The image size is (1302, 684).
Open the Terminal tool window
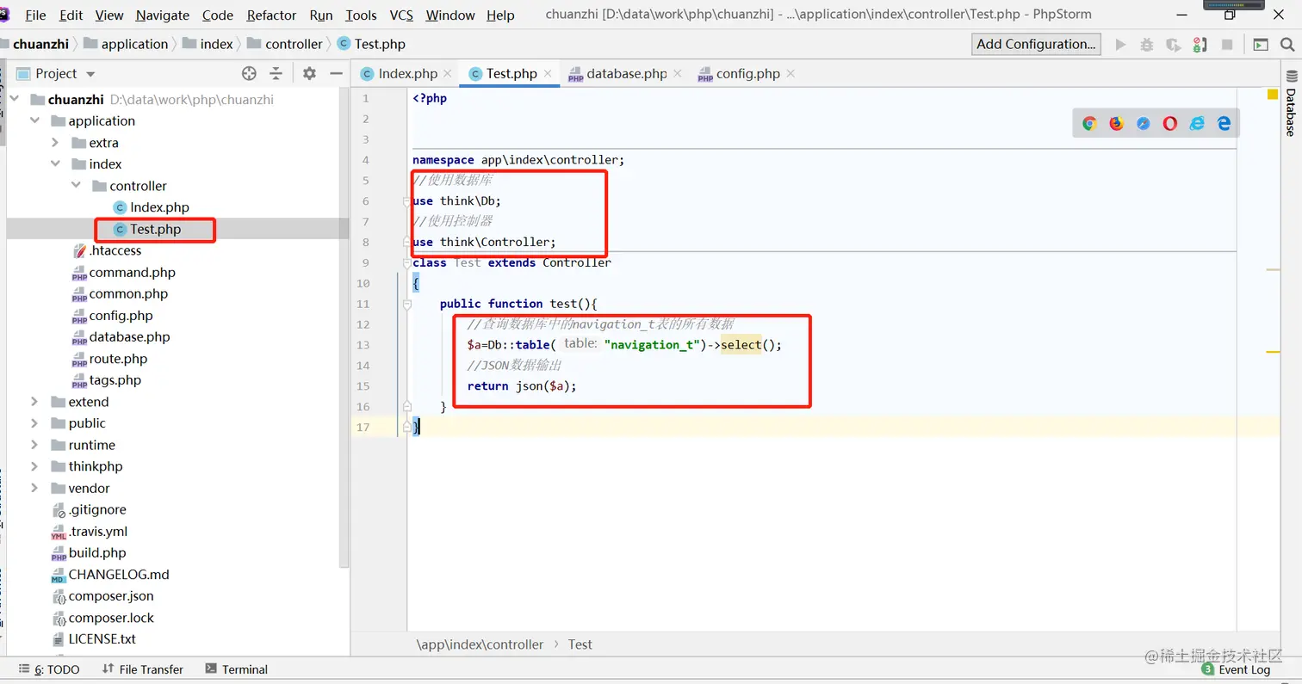point(236,669)
